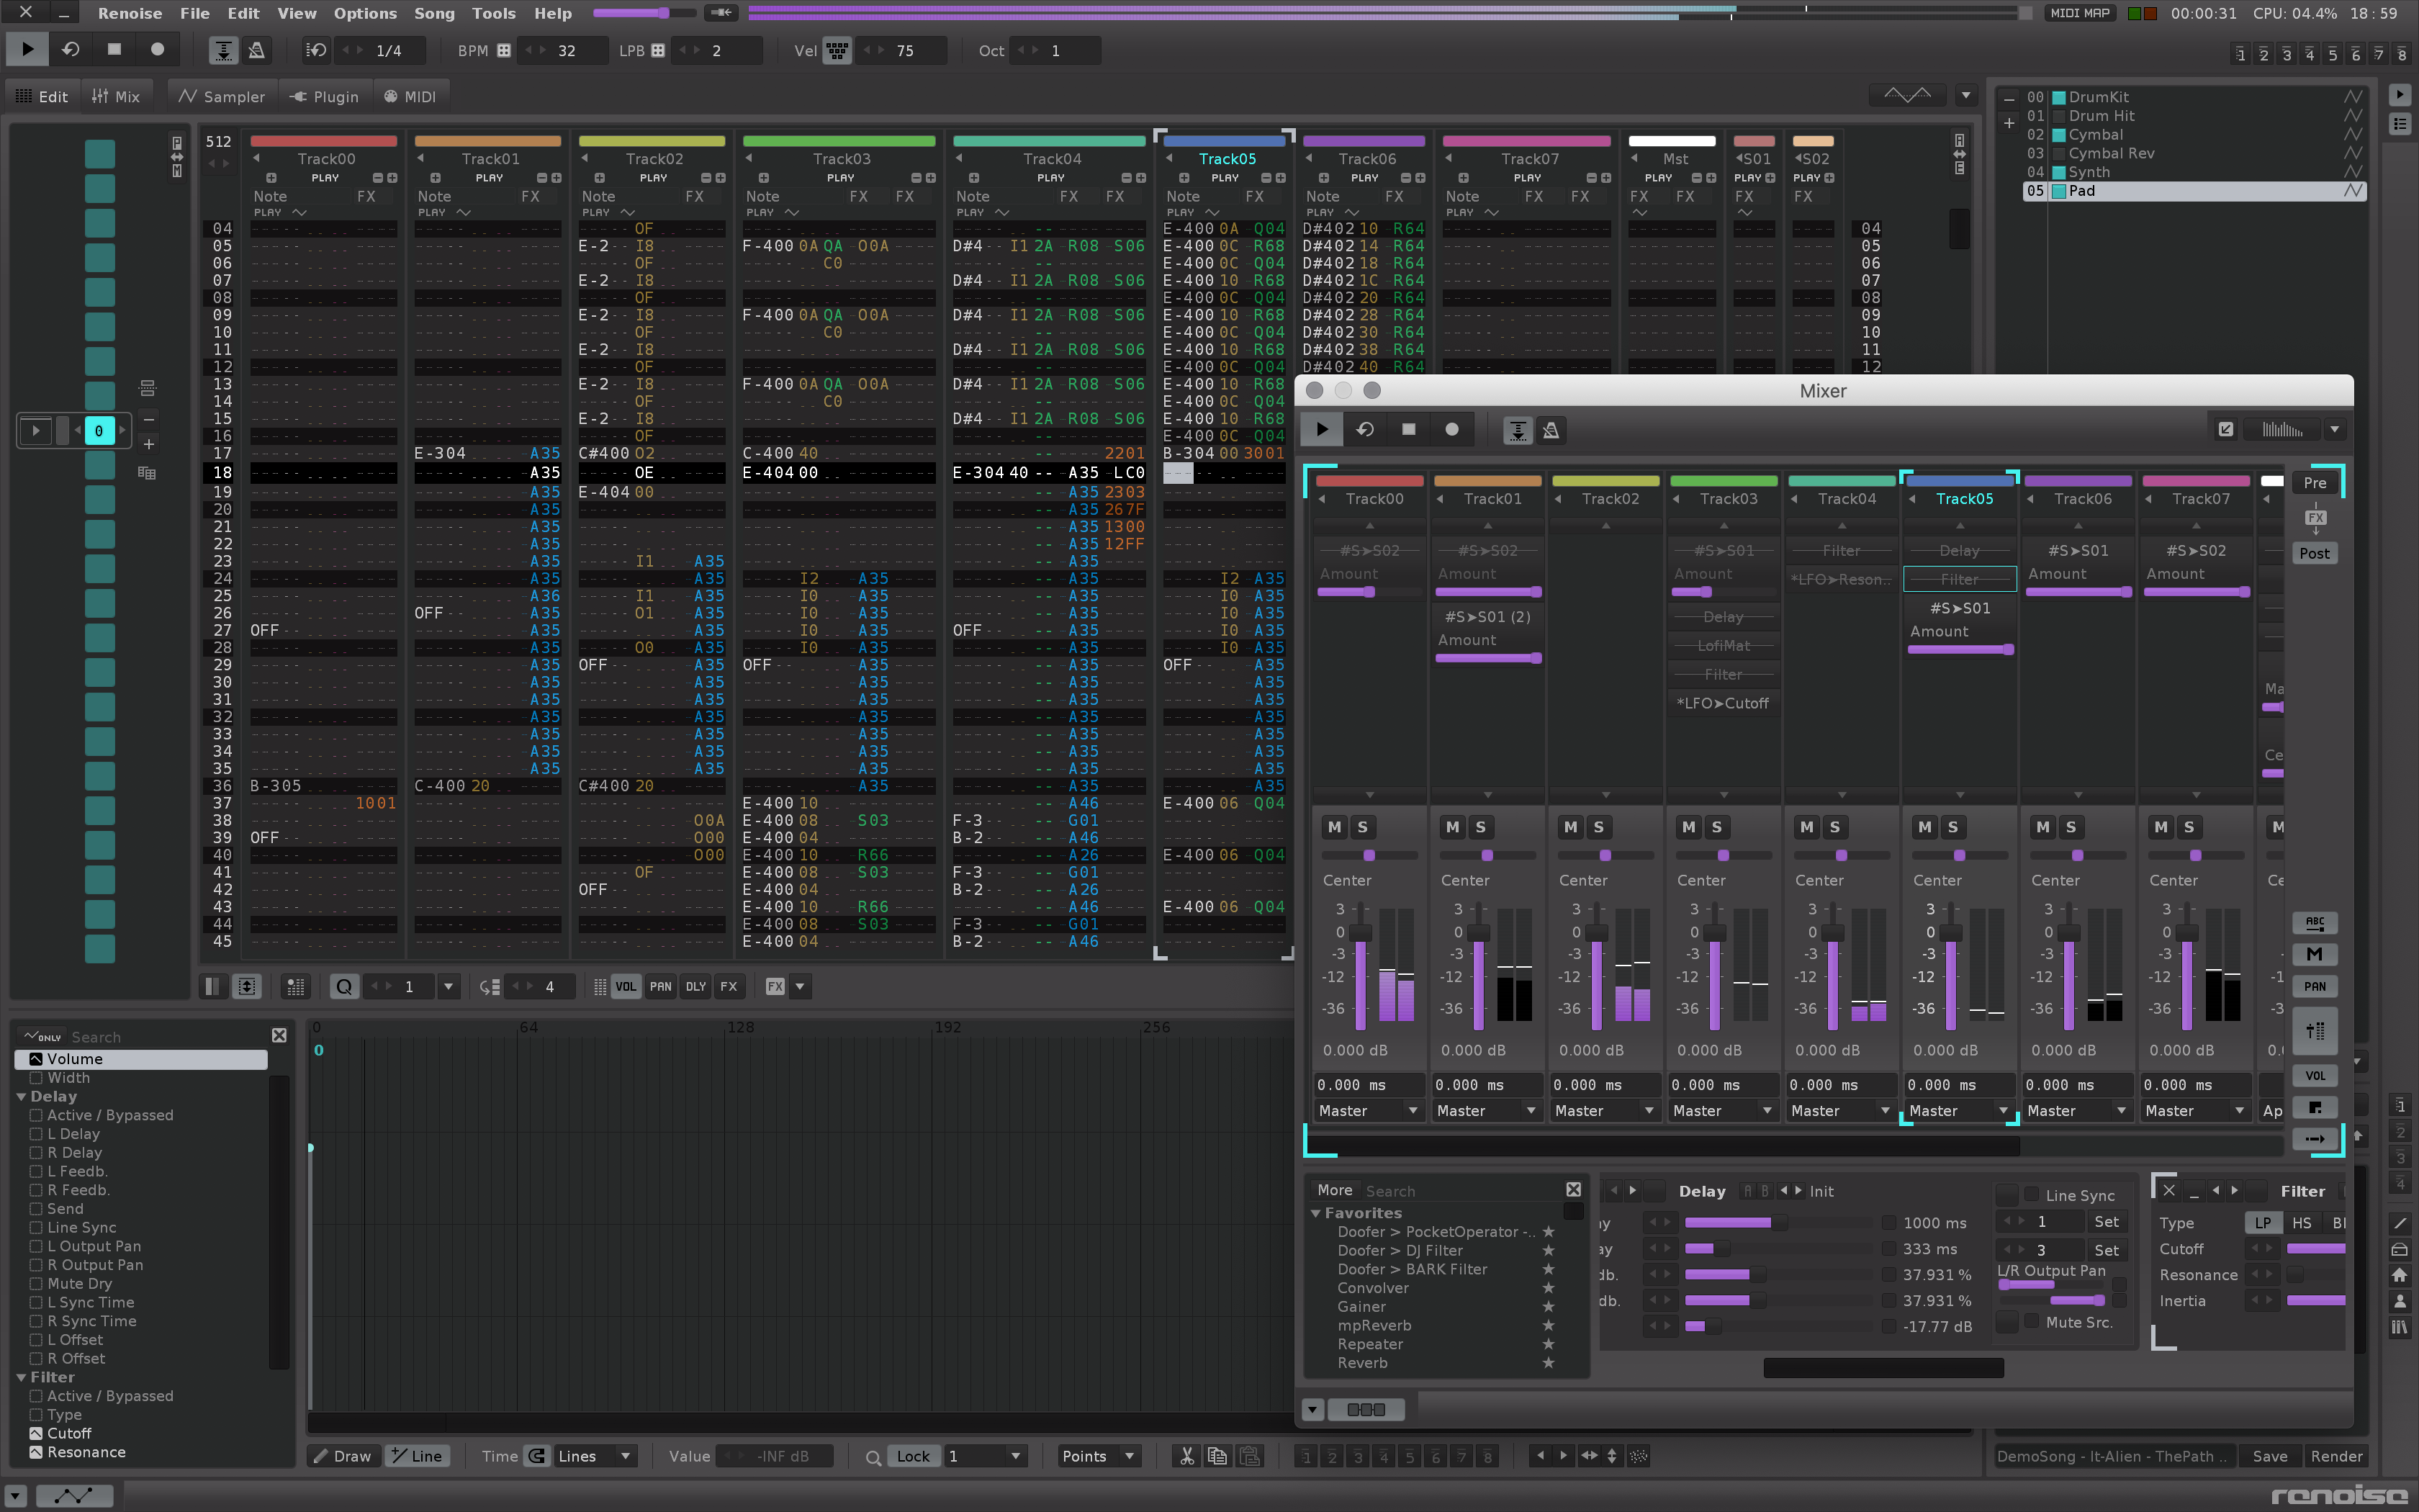This screenshot has height=1512, width=2419.
Task: Select LP filter type button
Action: [2263, 1222]
